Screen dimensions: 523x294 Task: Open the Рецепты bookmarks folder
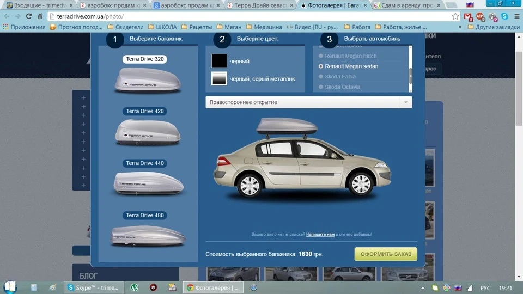click(x=197, y=27)
